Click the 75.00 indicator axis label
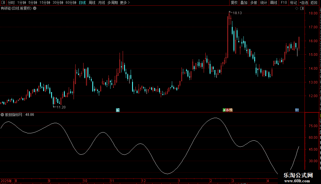The height and width of the screenshot is (184, 321). (x=313, y=126)
